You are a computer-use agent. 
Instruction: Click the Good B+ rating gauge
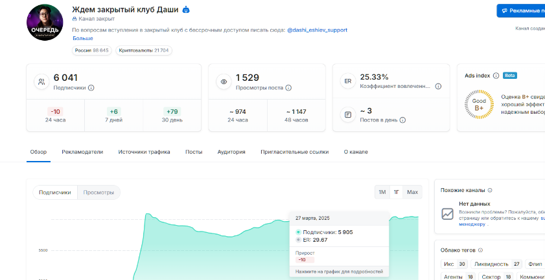479,104
